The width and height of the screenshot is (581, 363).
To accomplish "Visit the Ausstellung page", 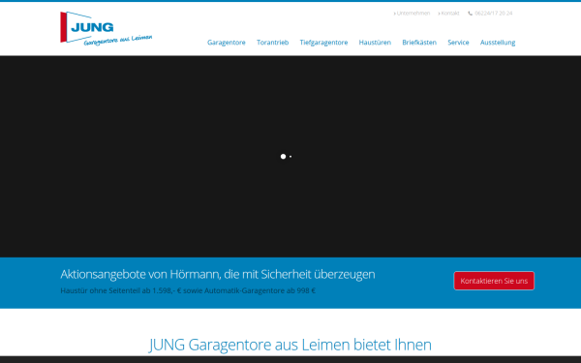I will (498, 43).
